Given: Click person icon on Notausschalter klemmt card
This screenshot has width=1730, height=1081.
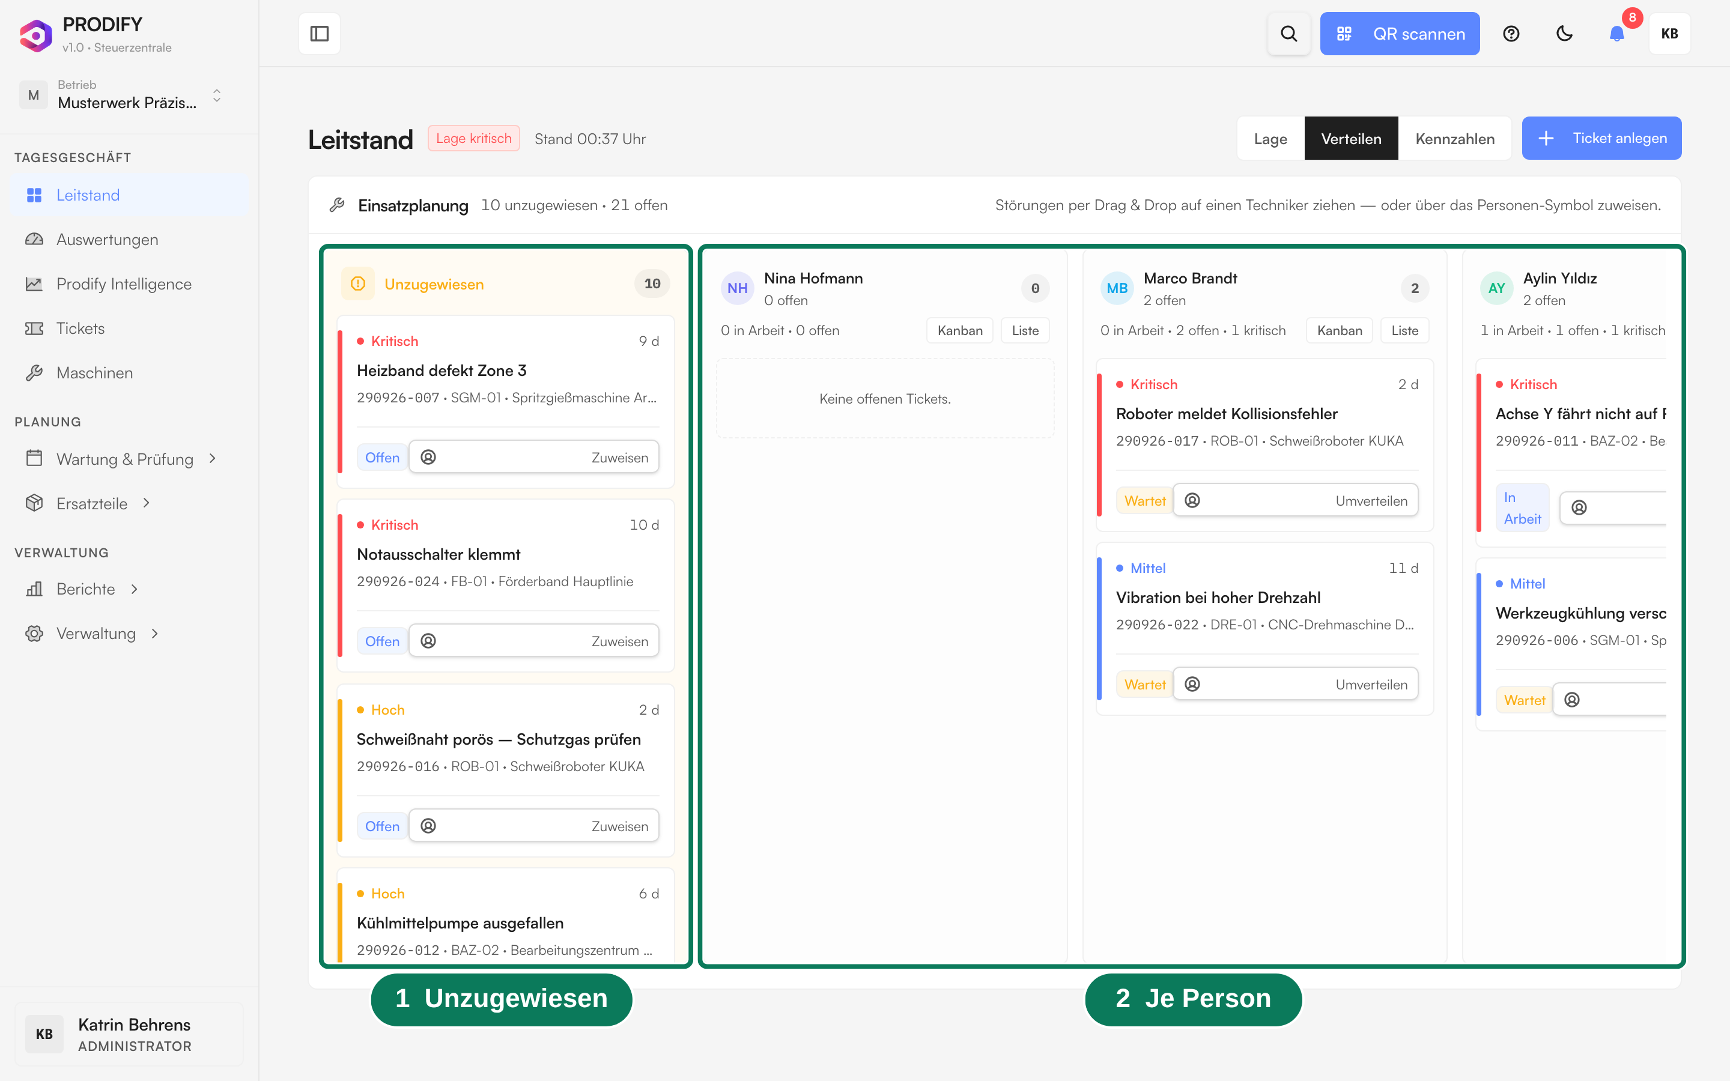Looking at the screenshot, I should tap(428, 641).
